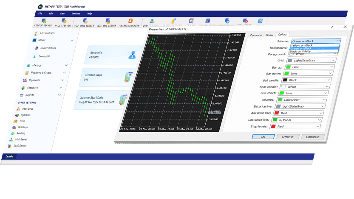Click the Set Time clock icon
Image resolution: width=354 pixels, height=199 pixels.
pos(191,21)
